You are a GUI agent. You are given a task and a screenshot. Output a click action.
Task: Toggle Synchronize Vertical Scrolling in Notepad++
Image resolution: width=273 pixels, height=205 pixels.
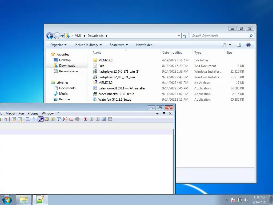14,119
